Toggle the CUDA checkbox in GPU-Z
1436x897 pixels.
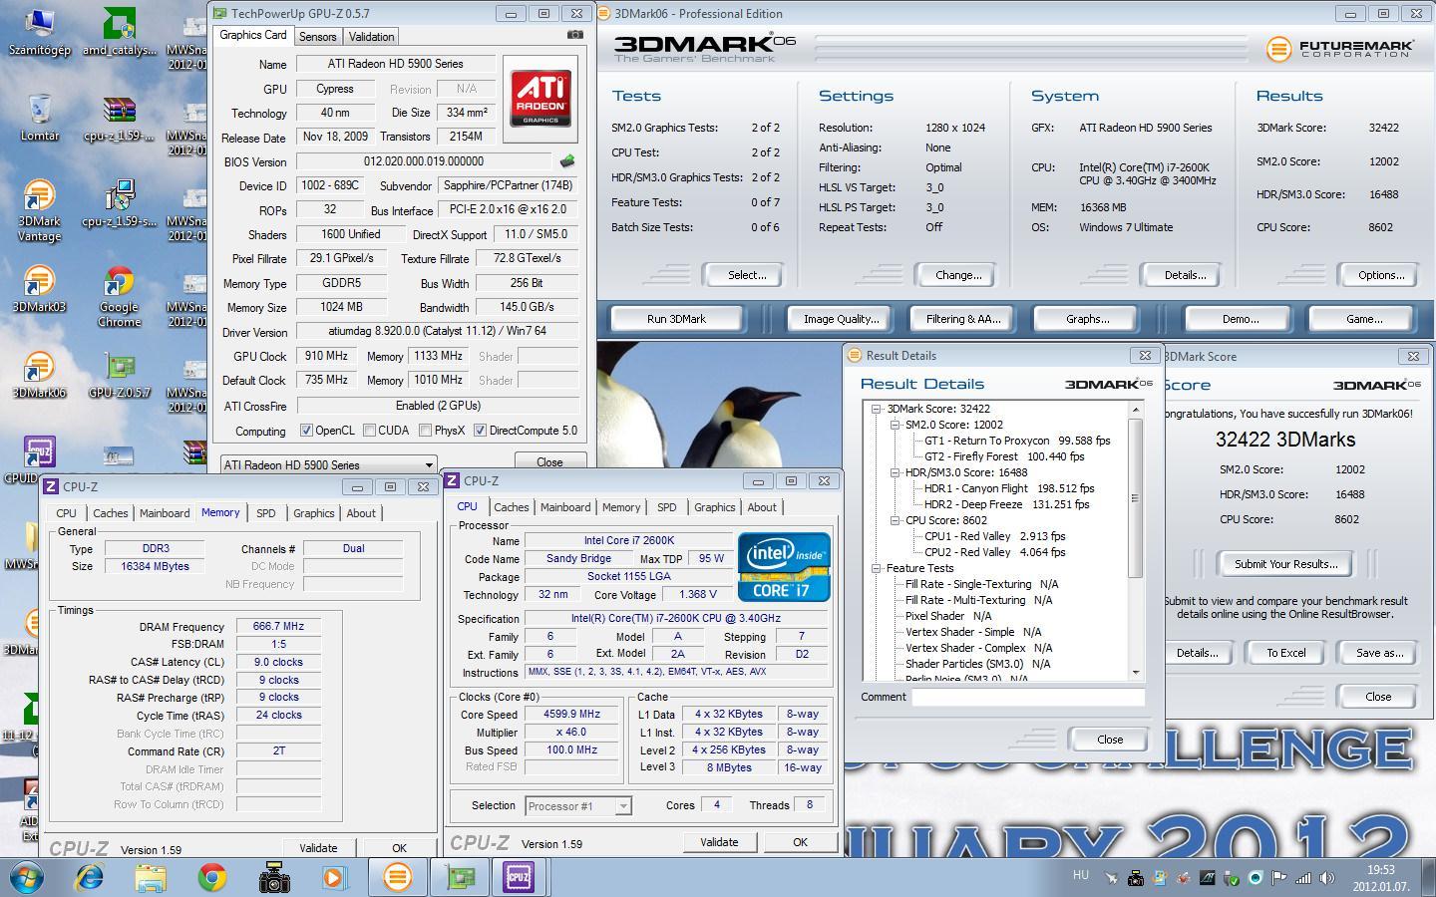click(370, 431)
